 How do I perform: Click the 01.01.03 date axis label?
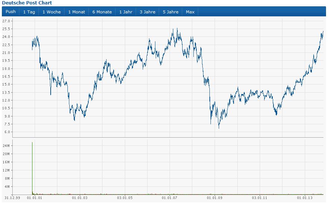tap(80, 198)
